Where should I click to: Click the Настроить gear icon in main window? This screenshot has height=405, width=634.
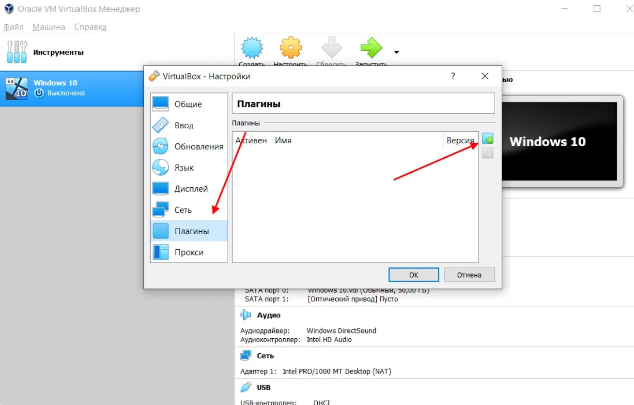coord(291,48)
